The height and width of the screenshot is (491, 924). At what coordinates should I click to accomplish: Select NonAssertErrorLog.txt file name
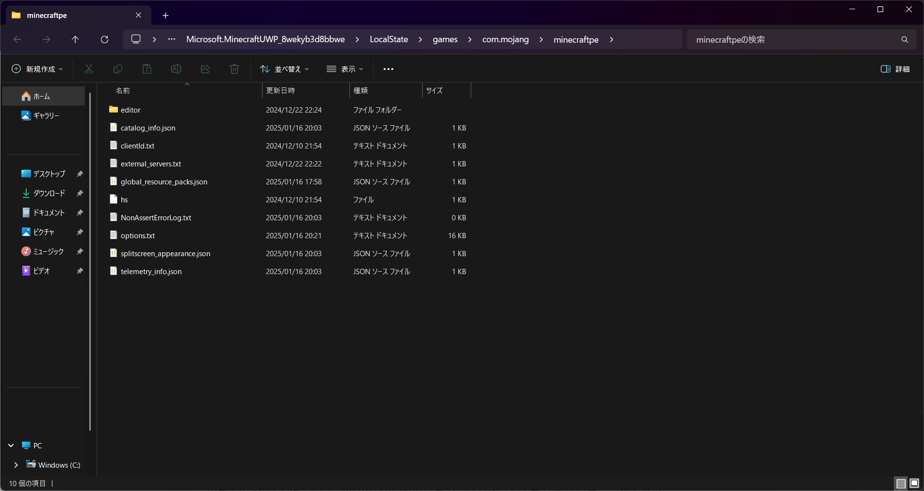tap(156, 217)
